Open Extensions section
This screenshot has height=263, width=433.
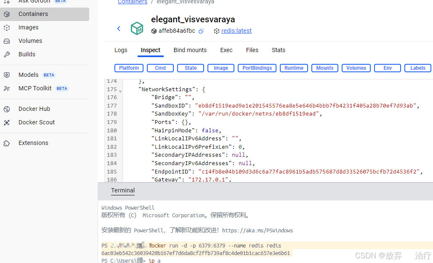(x=33, y=143)
